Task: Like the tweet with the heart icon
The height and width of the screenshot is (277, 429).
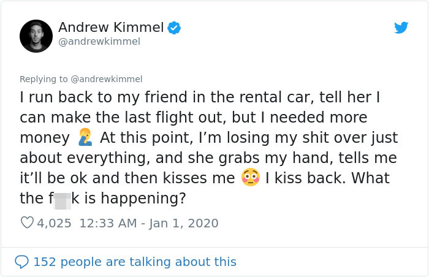Action: [x=27, y=223]
